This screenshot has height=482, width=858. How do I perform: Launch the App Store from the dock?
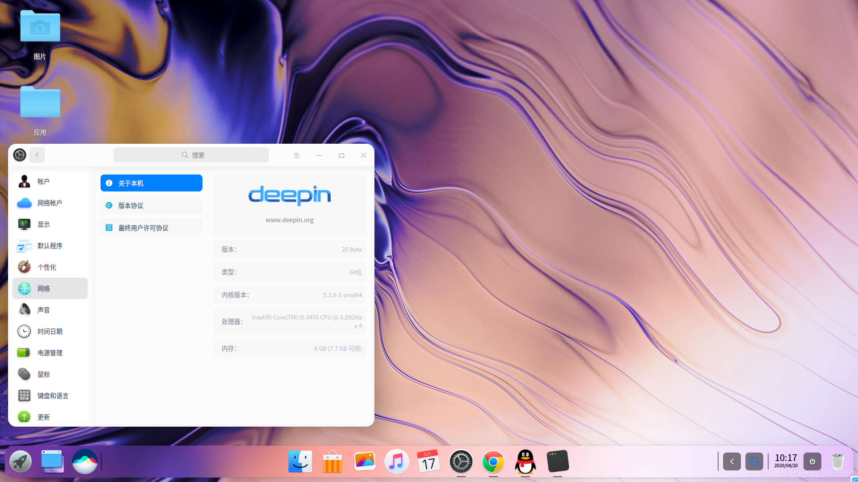tap(332, 461)
